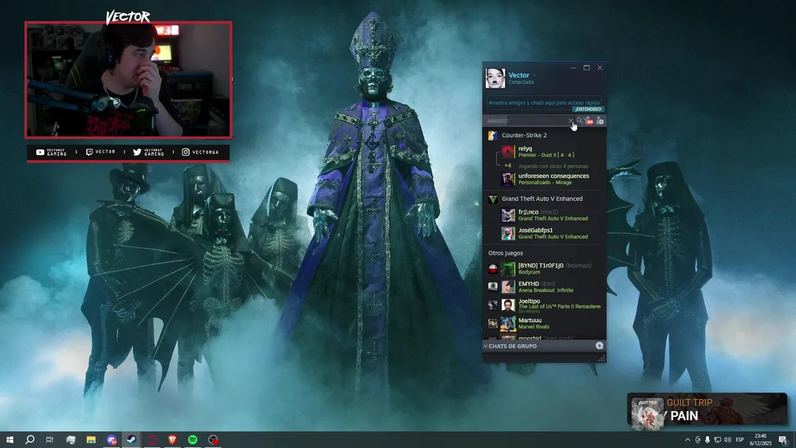Click the add friend icon

(x=600, y=121)
